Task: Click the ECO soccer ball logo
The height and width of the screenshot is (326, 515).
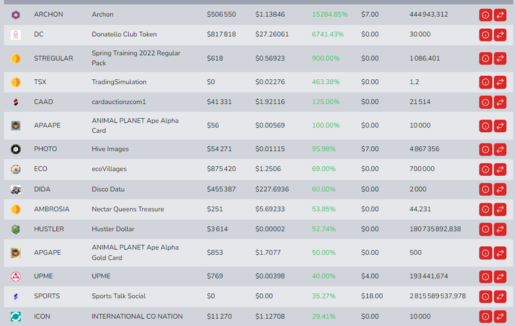Action: tap(16, 169)
